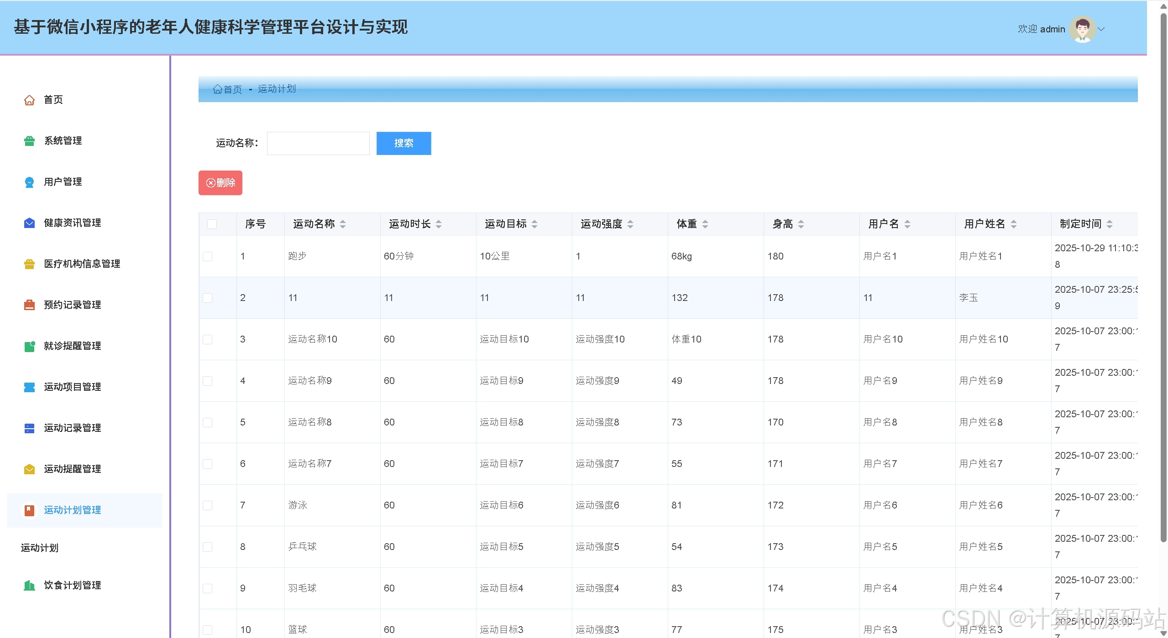The image size is (1168, 638).
Task: Click the 运动名称 search input field
Action: pos(318,143)
